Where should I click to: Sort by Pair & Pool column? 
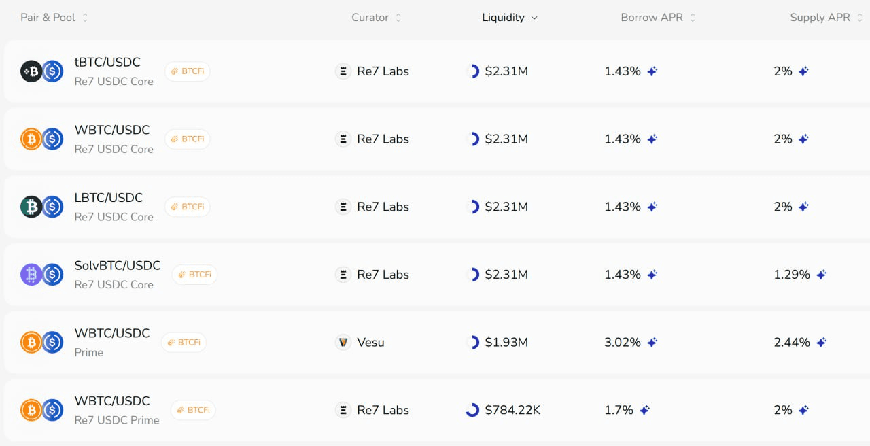(x=54, y=18)
